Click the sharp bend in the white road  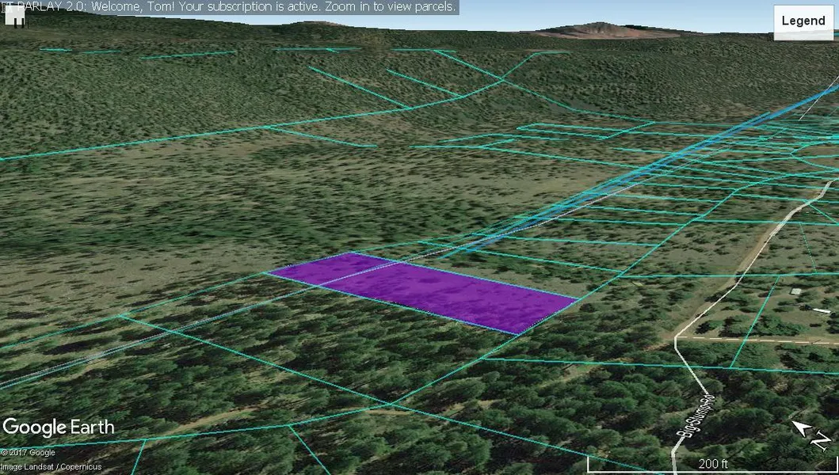tap(676, 339)
